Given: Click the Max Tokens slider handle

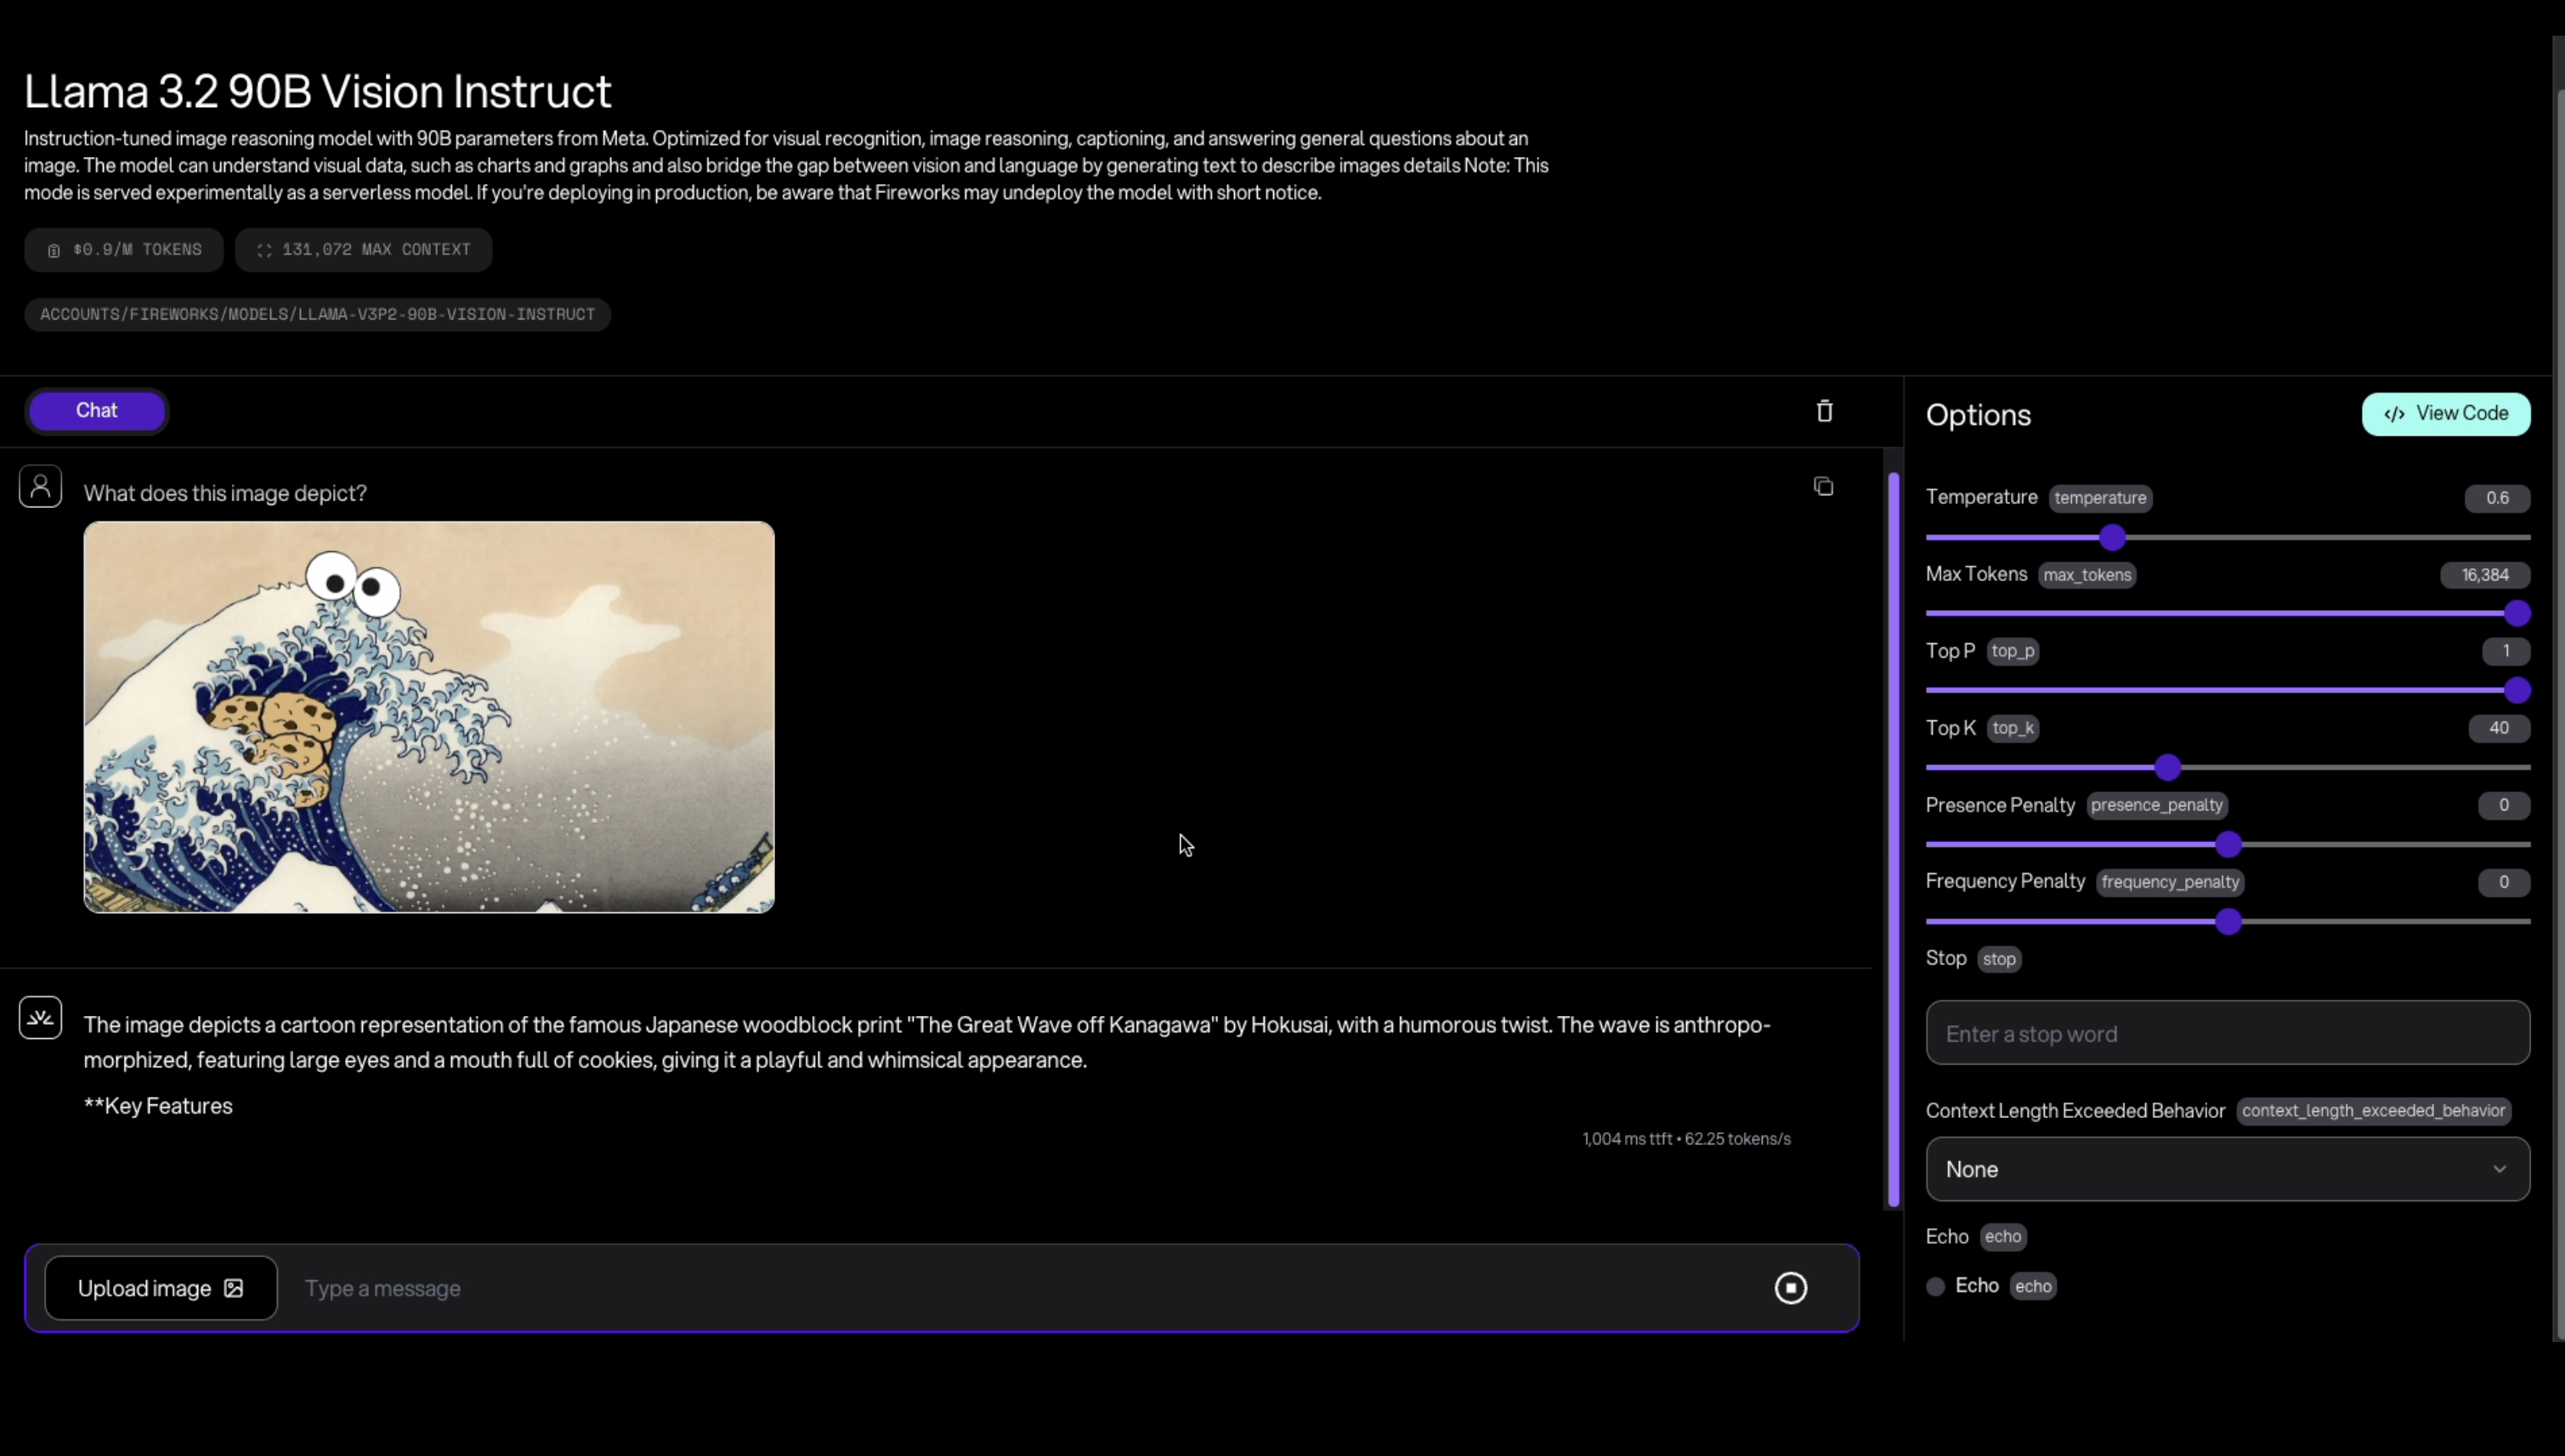Looking at the screenshot, I should pos(2517,614).
